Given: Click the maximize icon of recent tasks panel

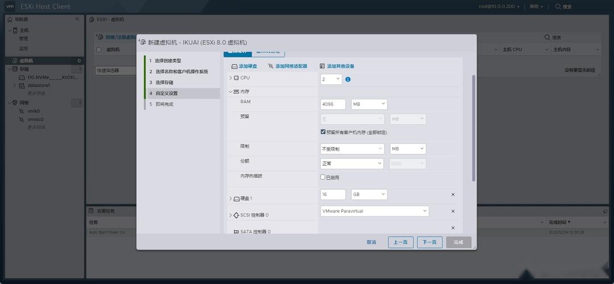Looking at the screenshot, I should (x=604, y=211).
